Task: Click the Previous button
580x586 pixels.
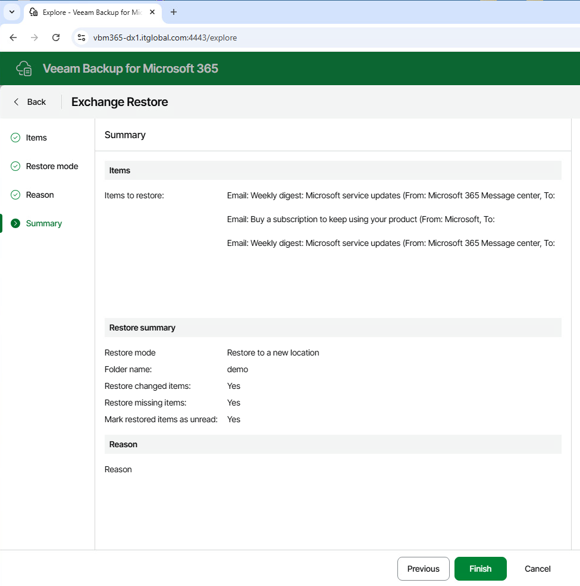Action: coord(423,569)
